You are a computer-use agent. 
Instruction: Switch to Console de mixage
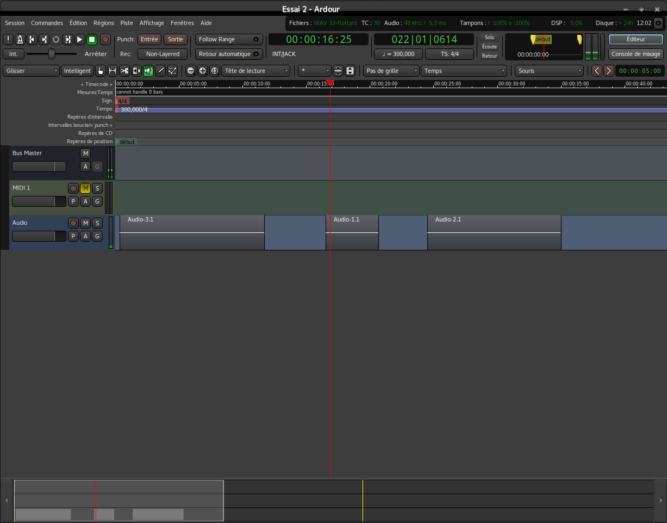pos(635,54)
